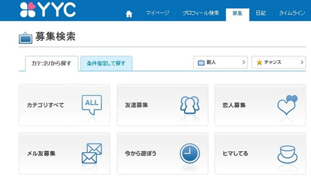The image size is (311, 190).
Task: Click chevron arrow on 新人 button
Action: pyautogui.click(x=244, y=62)
